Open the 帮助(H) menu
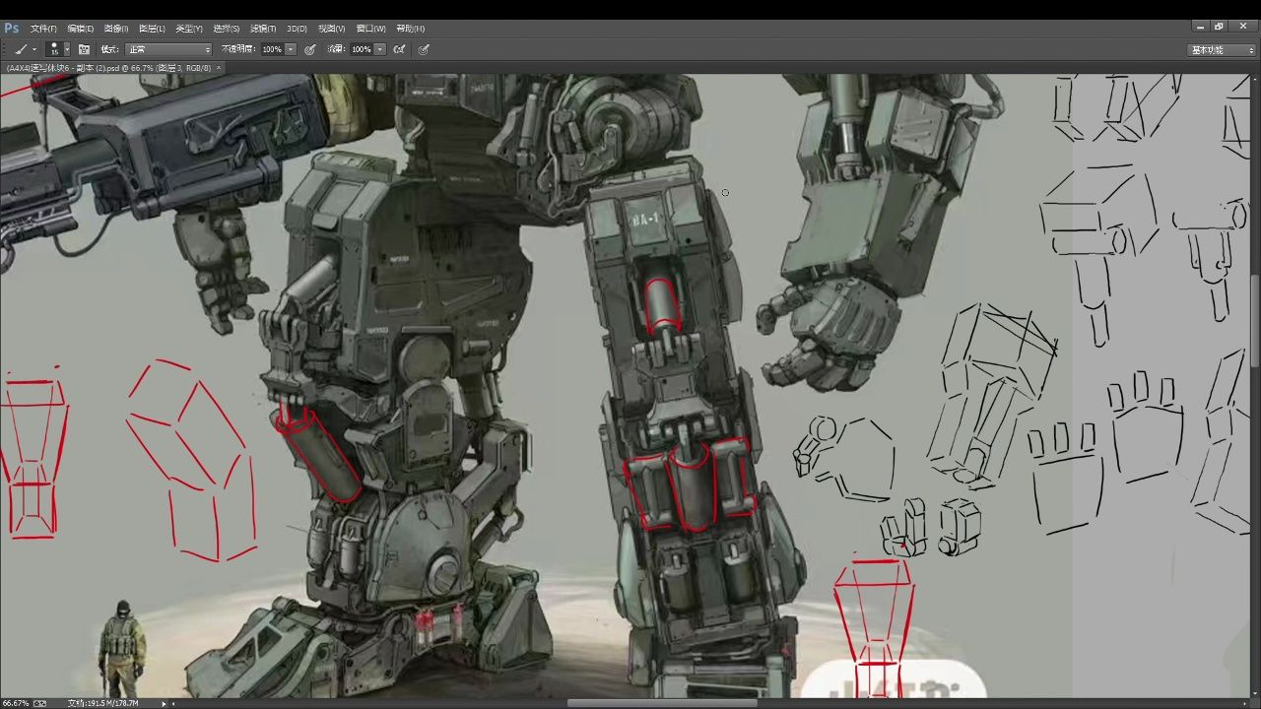The height and width of the screenshot is (709, 1261). [x=410, y=29]
